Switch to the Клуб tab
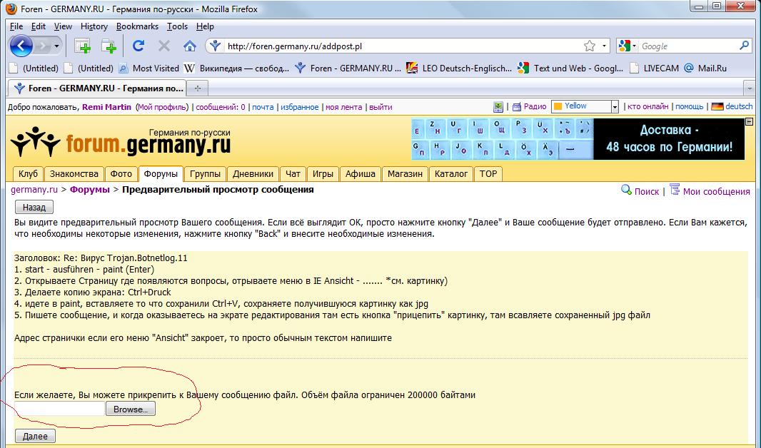 click(x=28, y=173)
